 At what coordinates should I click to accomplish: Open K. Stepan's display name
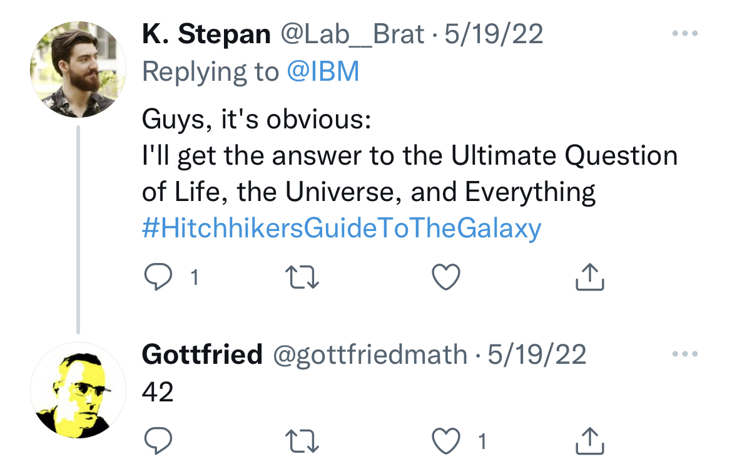206,34
